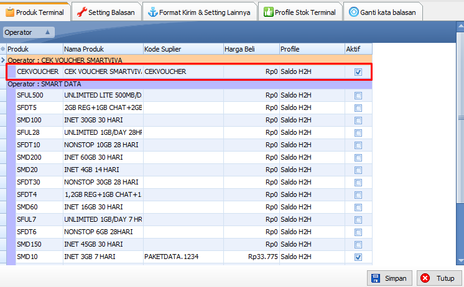Viewport: 464px width, 287px height.
Task: Check Aktif for SFDT6 product
Action: (358, 232)
